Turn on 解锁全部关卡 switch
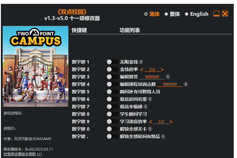 coord(112,129)
